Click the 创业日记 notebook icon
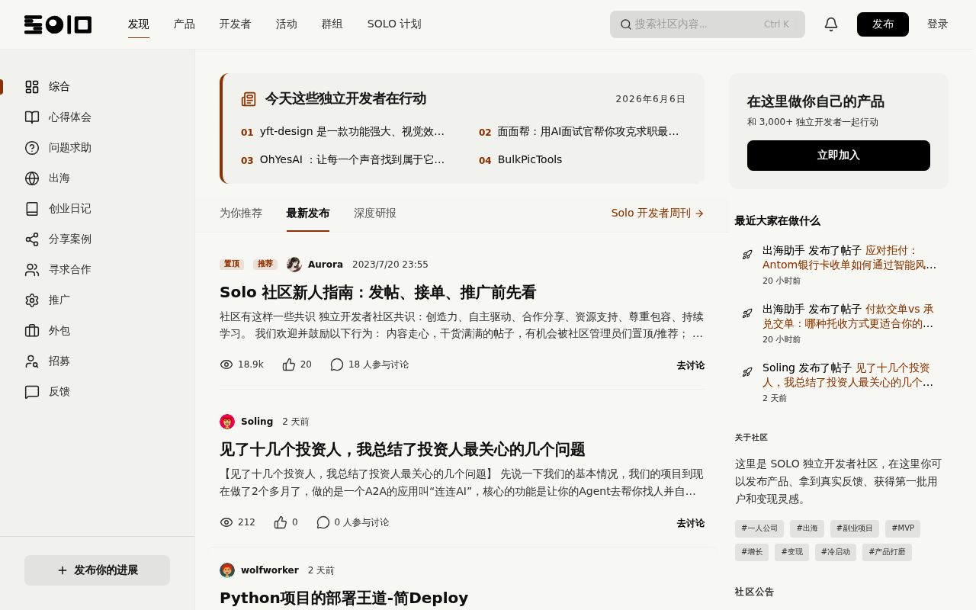Screen dimensions: 976x610 pyautogui.click(x=32, y=209)
